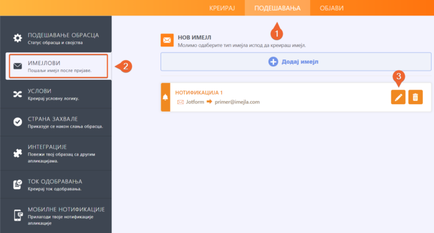
Task: Click the bell icon on Нотификација 1
Action: click(166, 97)
